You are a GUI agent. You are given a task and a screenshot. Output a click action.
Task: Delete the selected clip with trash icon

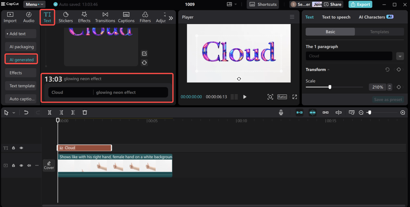[85, 113]
